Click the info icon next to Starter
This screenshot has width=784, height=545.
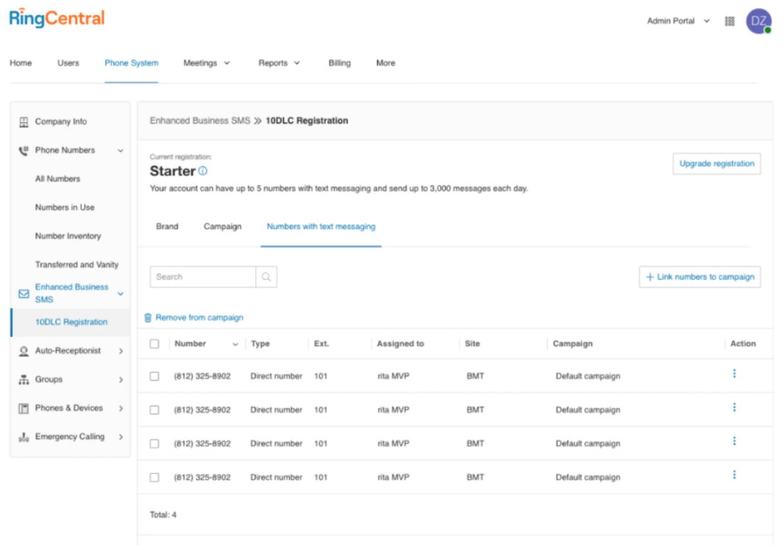pos(202,171)
